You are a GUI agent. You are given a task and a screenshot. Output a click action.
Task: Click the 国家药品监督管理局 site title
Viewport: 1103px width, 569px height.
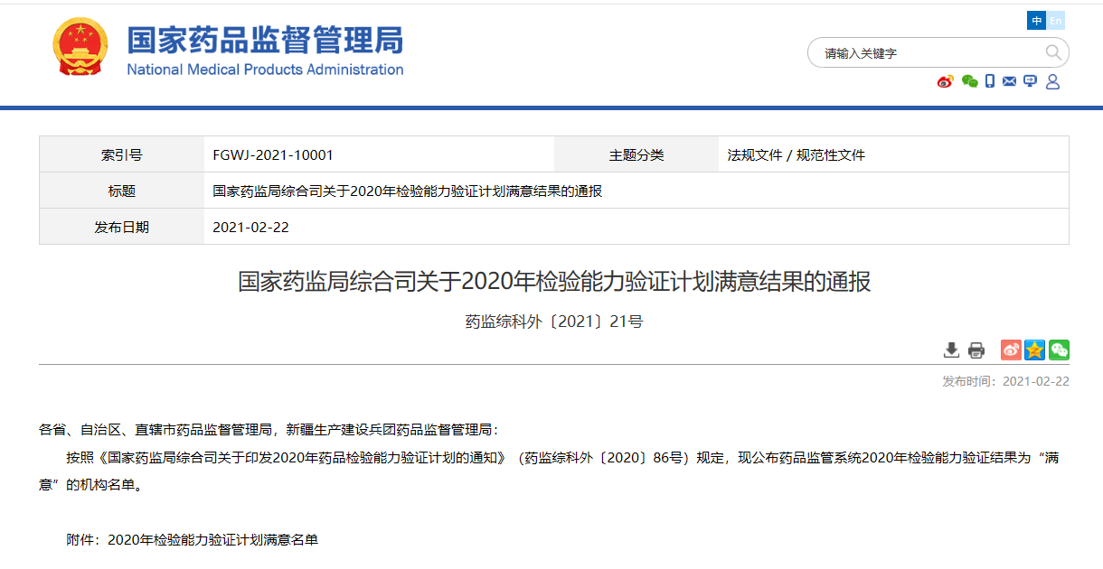265,41
